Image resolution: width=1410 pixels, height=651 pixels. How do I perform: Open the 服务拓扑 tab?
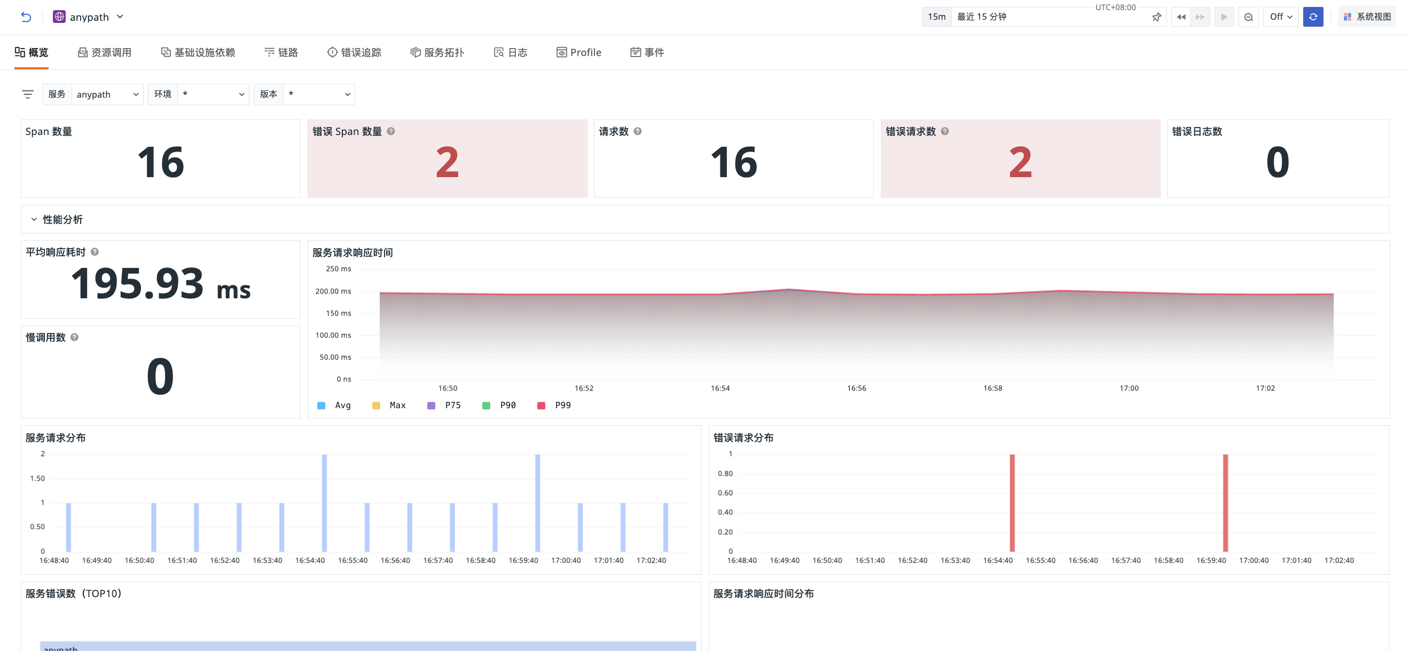coord(437,52)
